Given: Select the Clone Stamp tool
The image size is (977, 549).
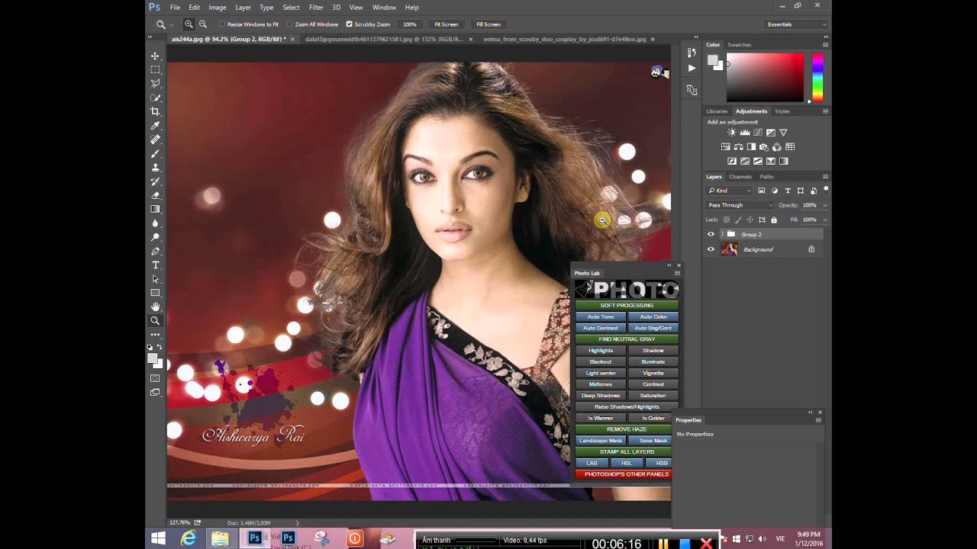Looking at the screenshot, I should click(x=155, y=167).
